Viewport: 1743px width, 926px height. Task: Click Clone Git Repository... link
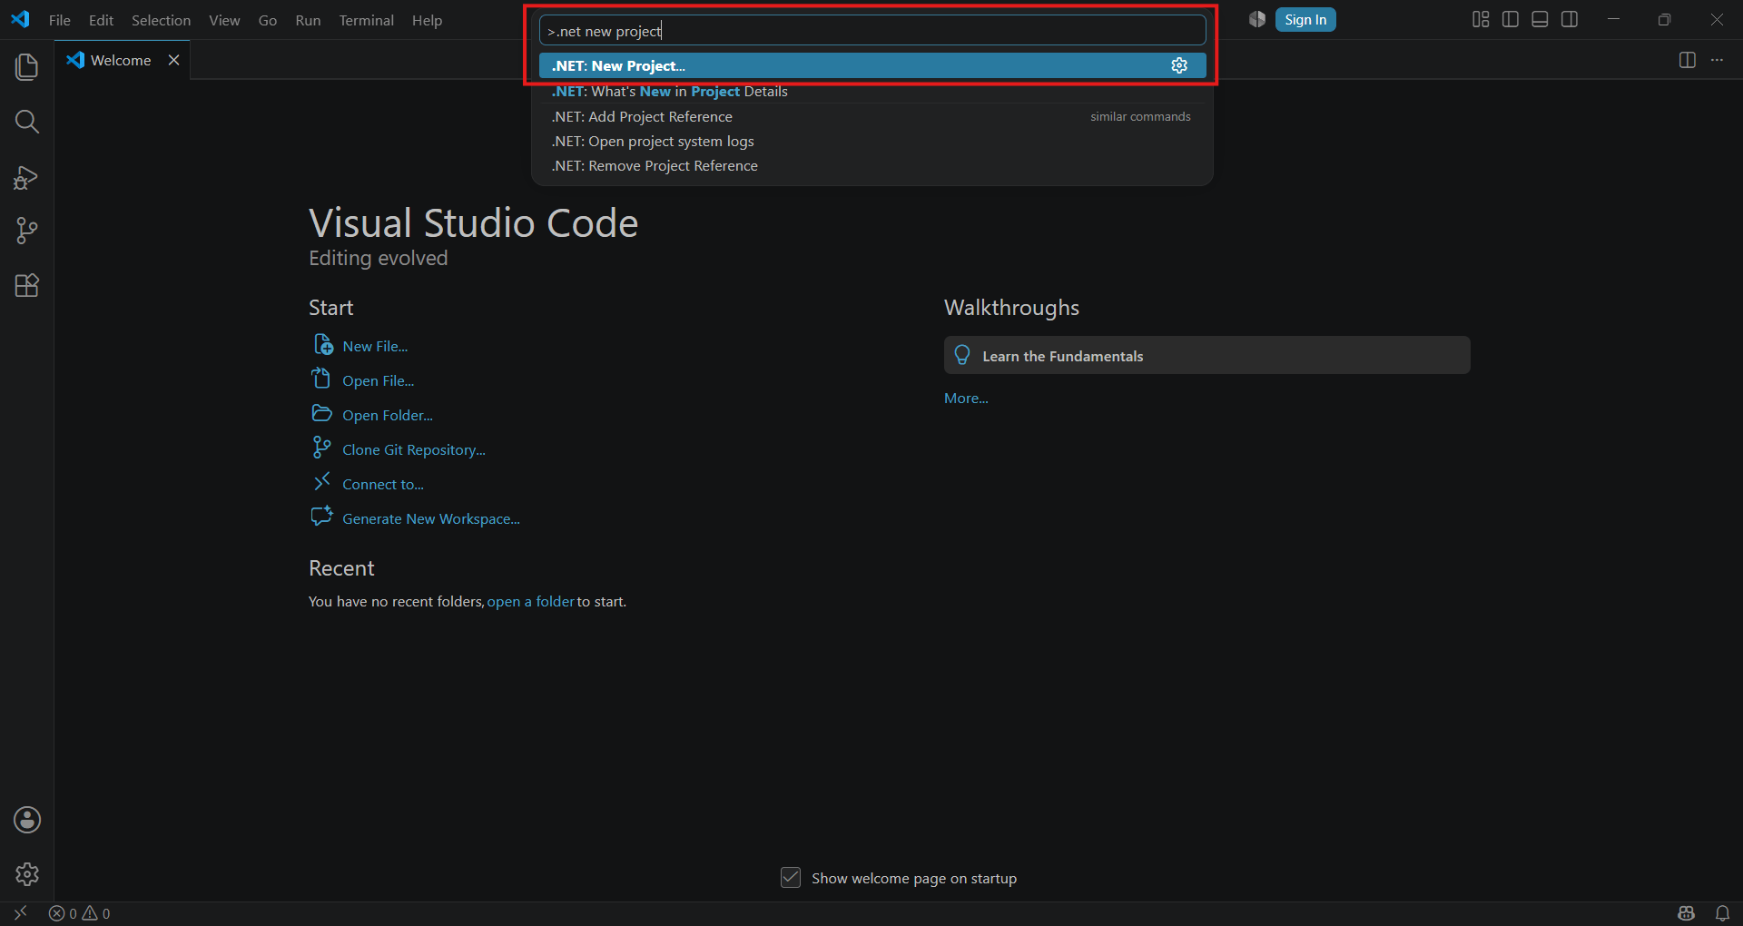tap(414, 449)
